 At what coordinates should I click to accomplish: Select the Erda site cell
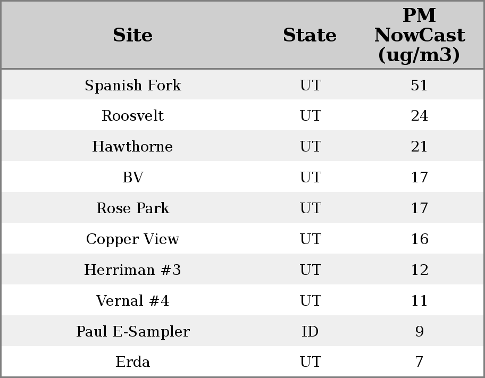tap(132, 362)
